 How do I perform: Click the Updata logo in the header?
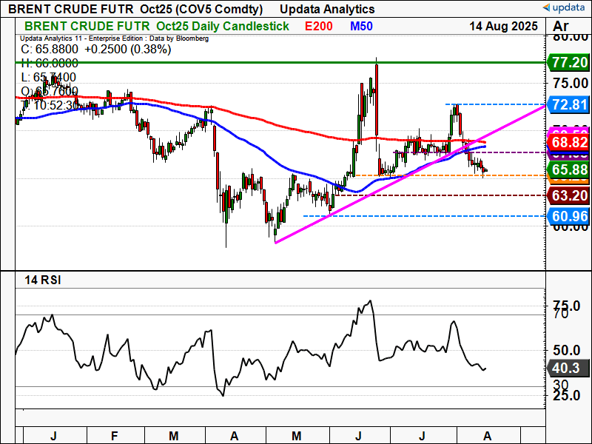(565, 7)
